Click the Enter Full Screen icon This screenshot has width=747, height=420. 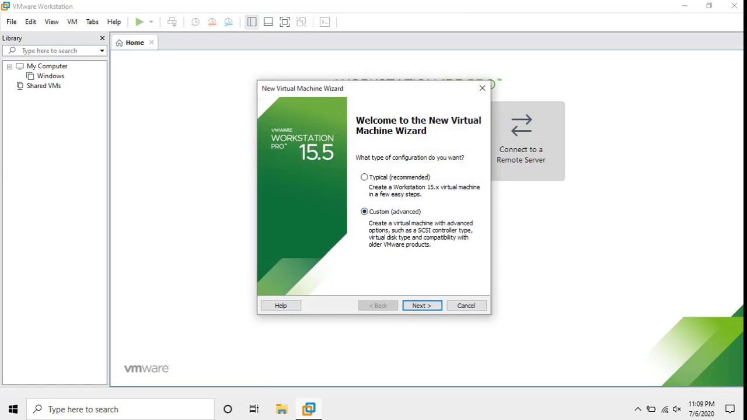285,22
